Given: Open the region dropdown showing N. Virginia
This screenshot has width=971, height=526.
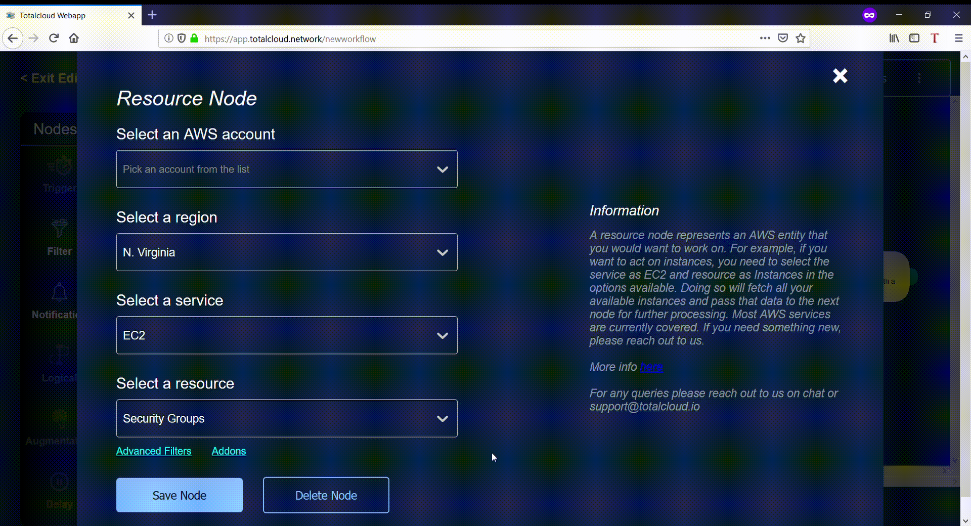Looking at the screenshot, I should click(287, 252).
